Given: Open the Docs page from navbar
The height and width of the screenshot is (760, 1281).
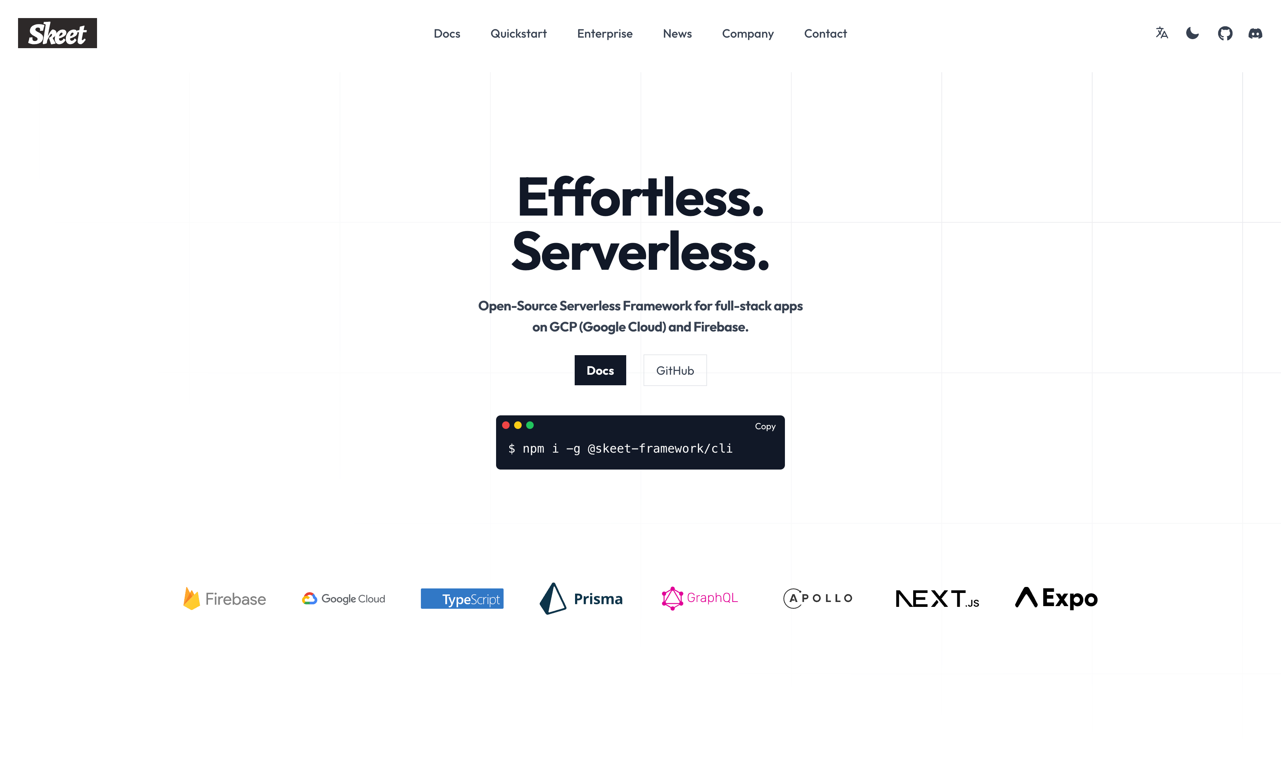Looking at the screenshot, I should coord(446,33).
